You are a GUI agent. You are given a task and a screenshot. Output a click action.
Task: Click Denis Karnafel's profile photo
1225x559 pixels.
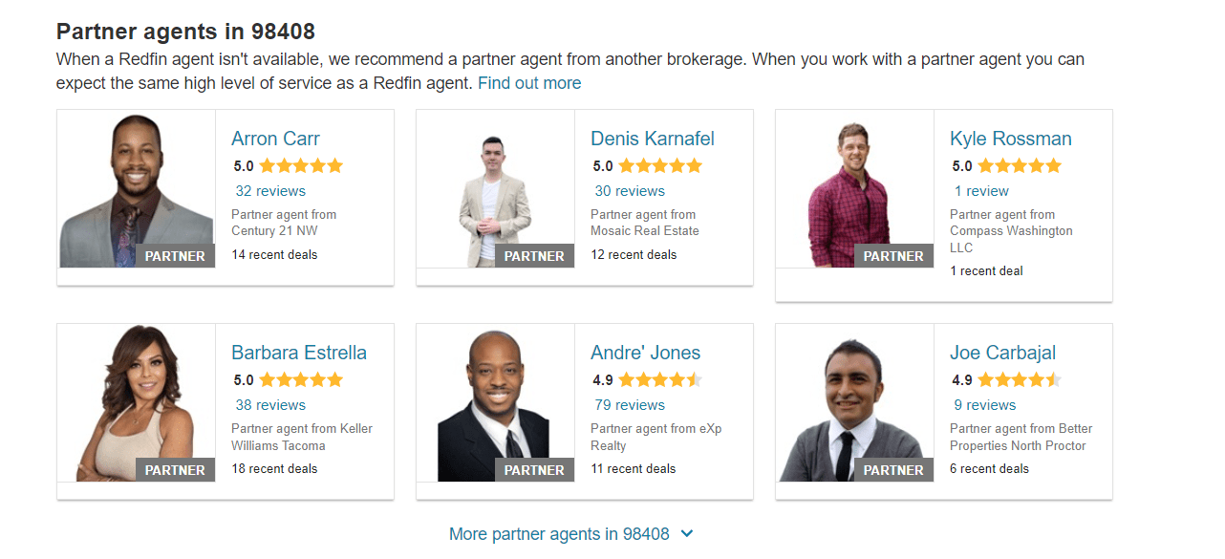pyautogui.click(x=494, y=187)
